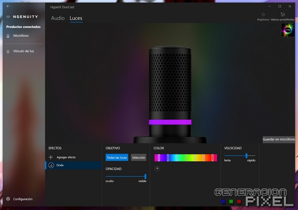Go back with the arrow icon
The height and width of the screenshot is (210, 298).
(x=8, y=6)
